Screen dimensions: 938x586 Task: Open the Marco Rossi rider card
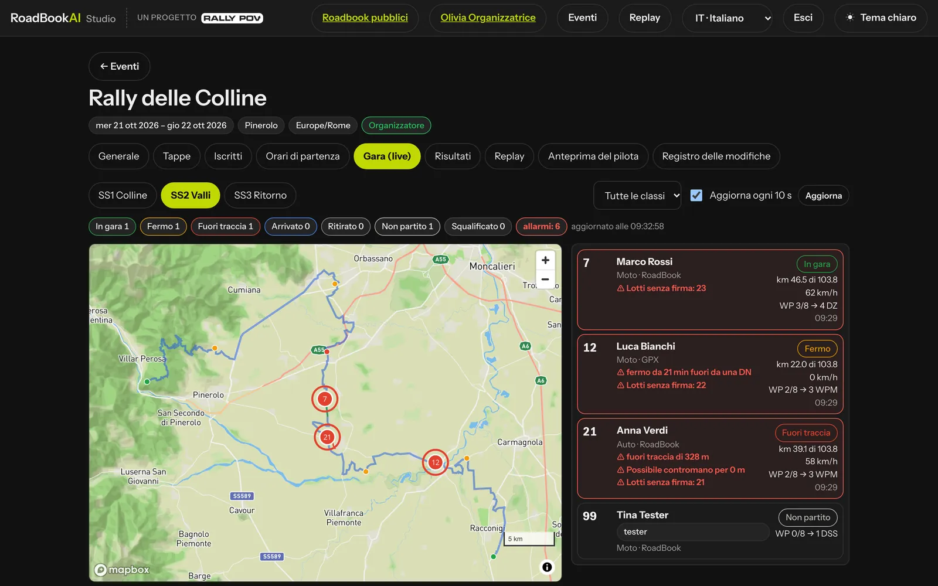click(710, 290)
